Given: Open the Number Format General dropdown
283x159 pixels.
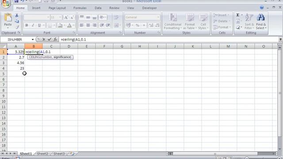Looking at the screenshot, I should 158,17.
